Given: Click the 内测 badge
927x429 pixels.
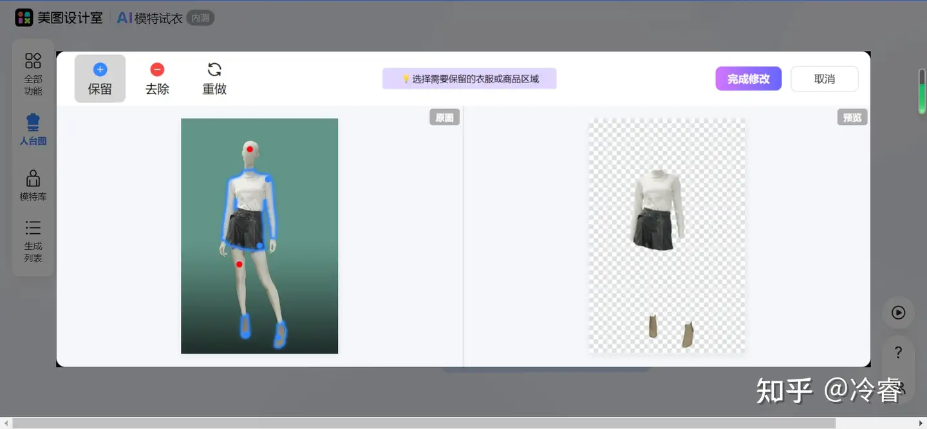Looking at the screenshot, I should [x=200, y=18].
